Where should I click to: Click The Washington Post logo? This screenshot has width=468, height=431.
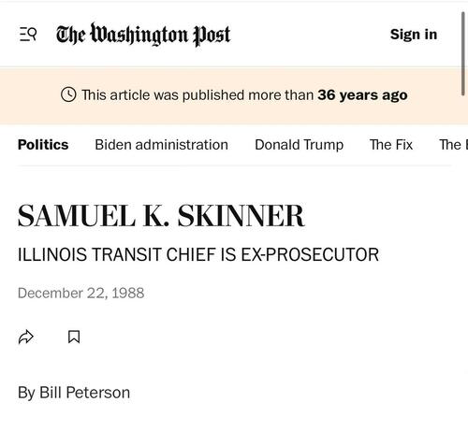[143, 35]
